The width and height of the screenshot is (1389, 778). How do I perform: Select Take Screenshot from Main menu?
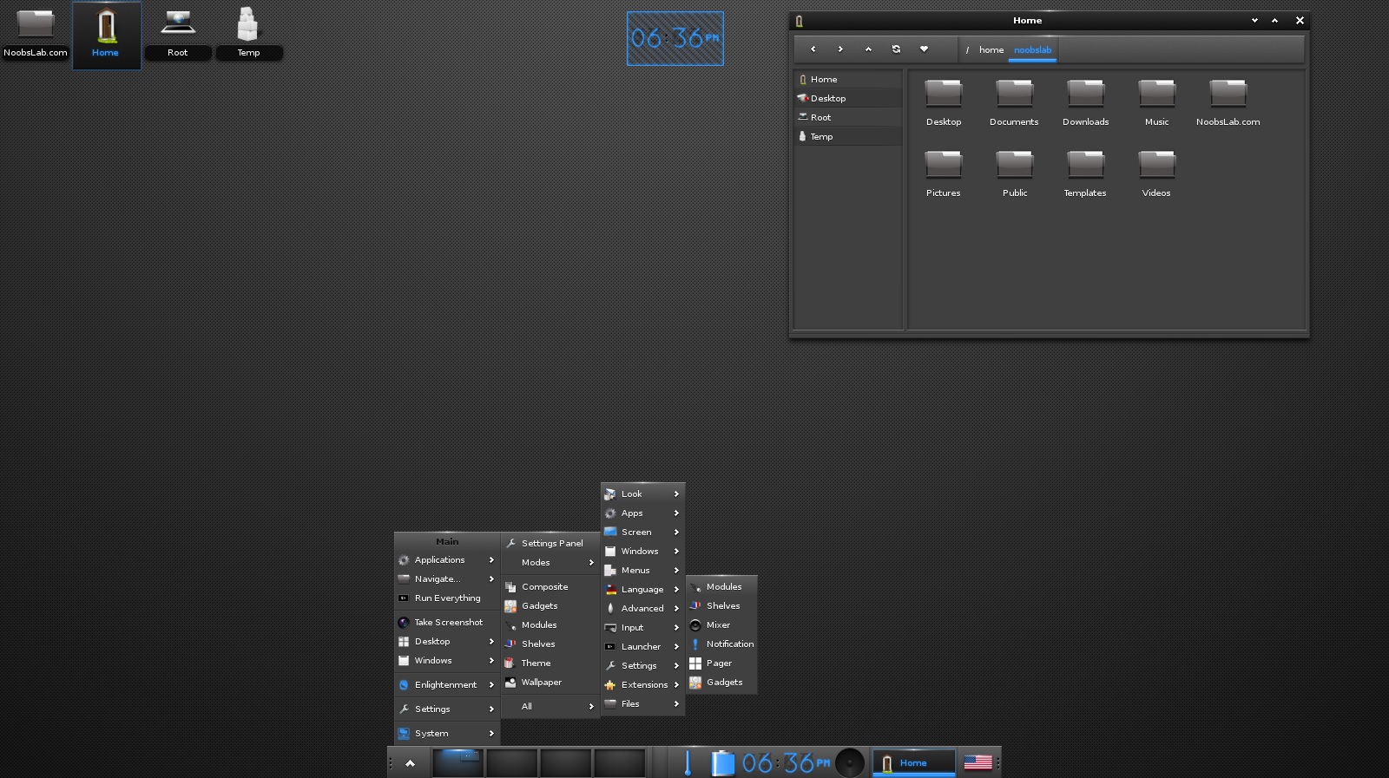click(447, 622)
